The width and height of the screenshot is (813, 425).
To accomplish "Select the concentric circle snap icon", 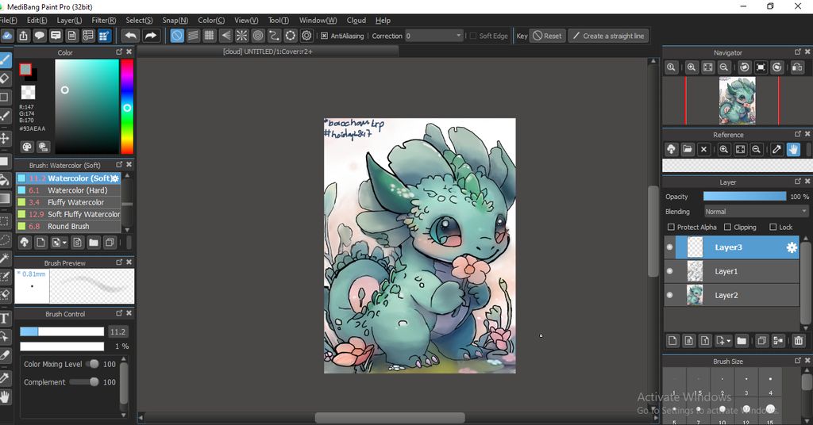I will (x=258, y=36).
